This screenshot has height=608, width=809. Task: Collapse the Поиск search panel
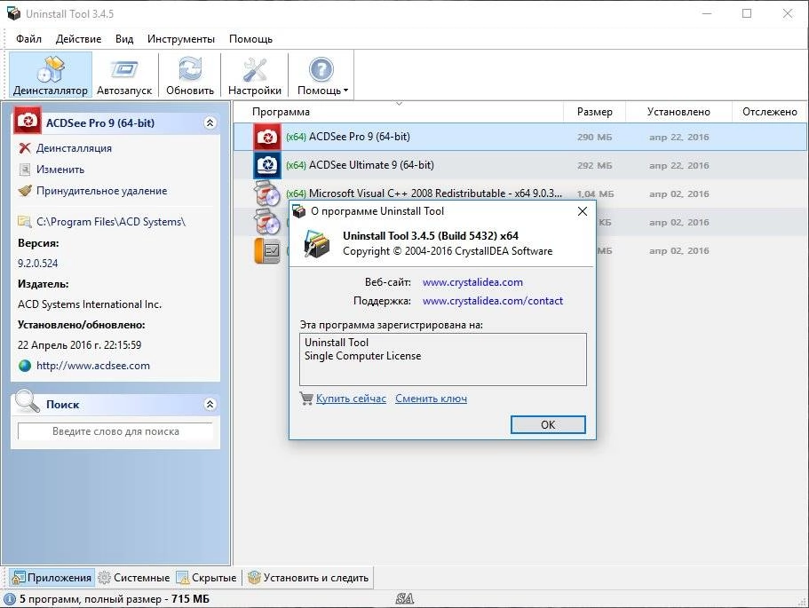(x=210, y=405)
